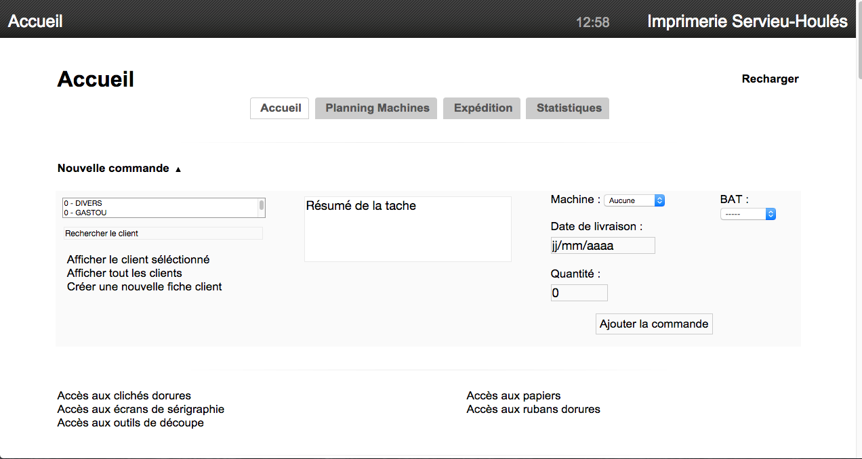Click the client list scrollbar
This screenshot has height=459, width=862.
[x=262, y=208]
